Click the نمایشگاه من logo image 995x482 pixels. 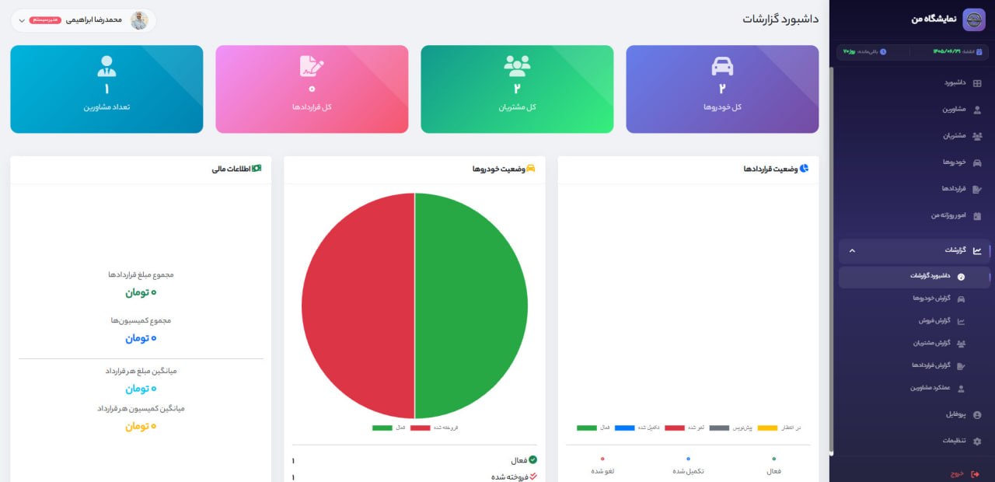(974, 19)
